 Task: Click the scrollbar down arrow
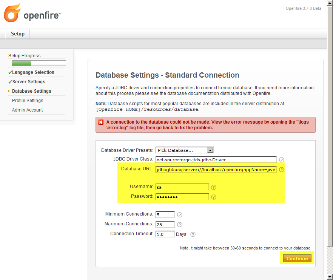[330, 277]
